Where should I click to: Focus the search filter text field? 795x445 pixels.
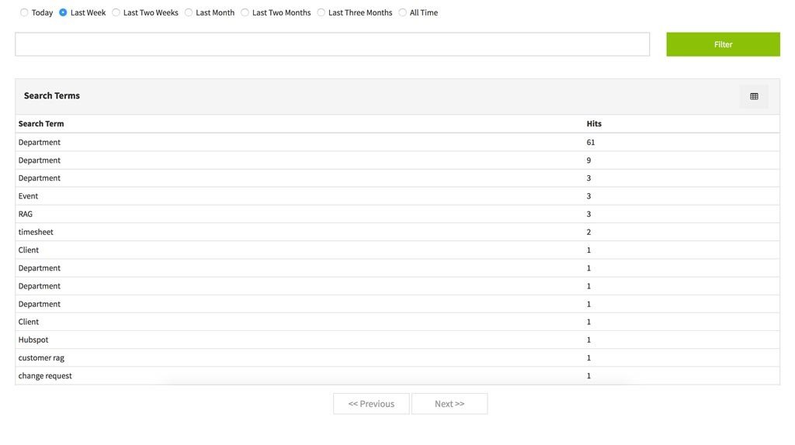pos(332,44)
